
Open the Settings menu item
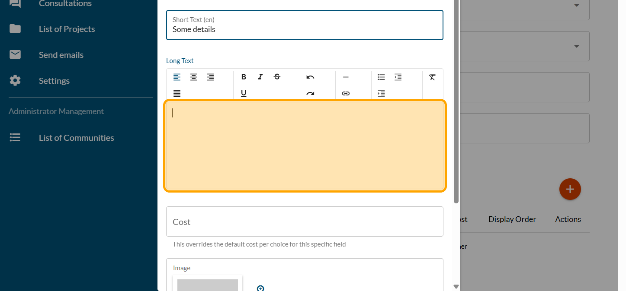[54, 81]
